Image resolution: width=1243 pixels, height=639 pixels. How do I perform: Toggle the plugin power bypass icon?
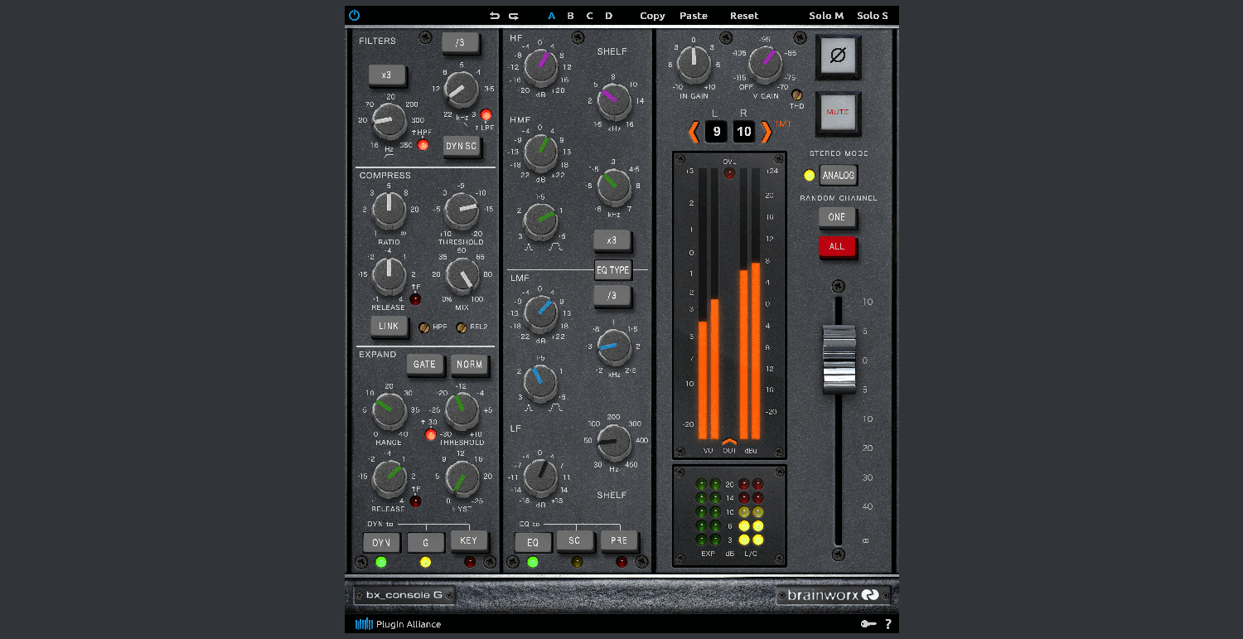click(355, 15)
